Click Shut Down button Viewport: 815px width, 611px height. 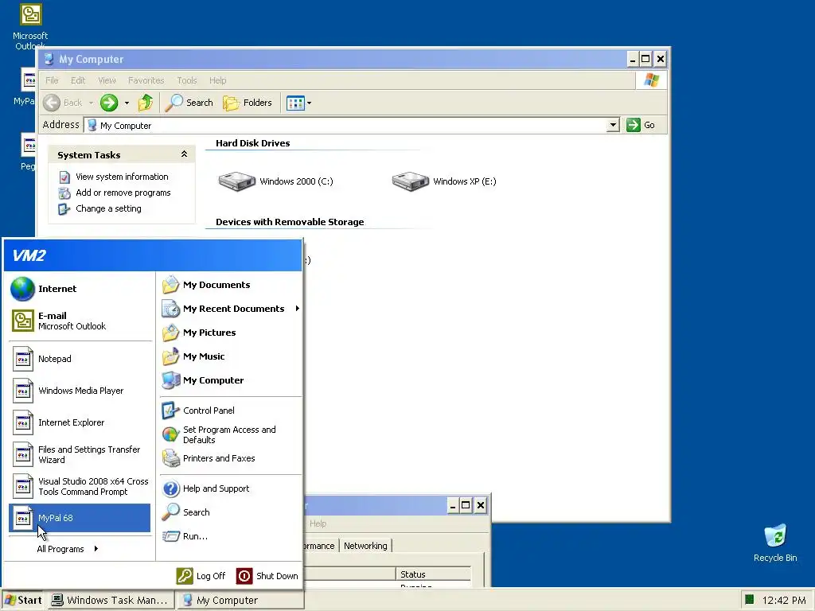(x=267, y=576)
